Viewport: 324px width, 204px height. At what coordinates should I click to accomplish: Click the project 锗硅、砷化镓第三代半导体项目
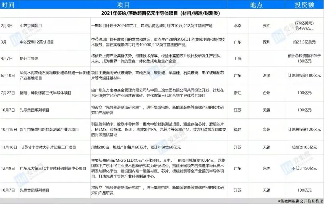46,93
